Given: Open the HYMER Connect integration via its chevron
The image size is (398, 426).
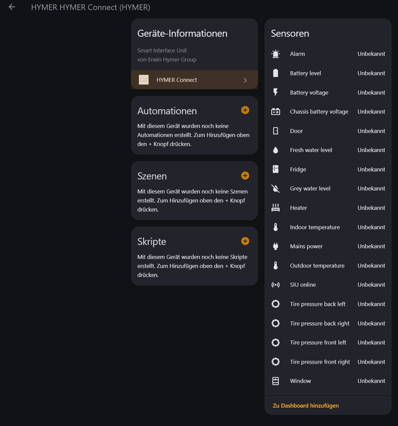Looking at the screenshot, I should [x=245, y=80].
